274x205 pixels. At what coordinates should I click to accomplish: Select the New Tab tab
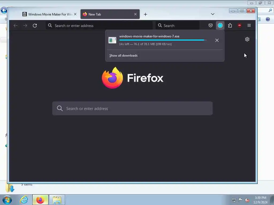110,14
